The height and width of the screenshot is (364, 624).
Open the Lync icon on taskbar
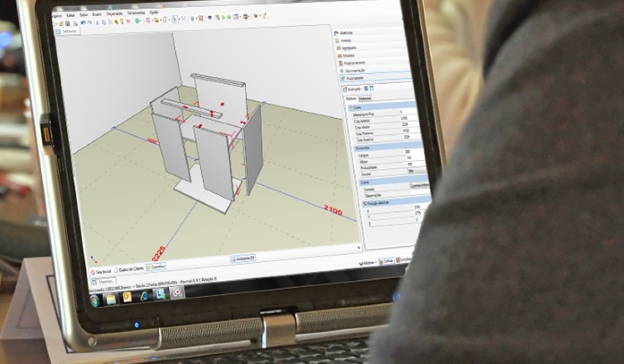[161, 294]
